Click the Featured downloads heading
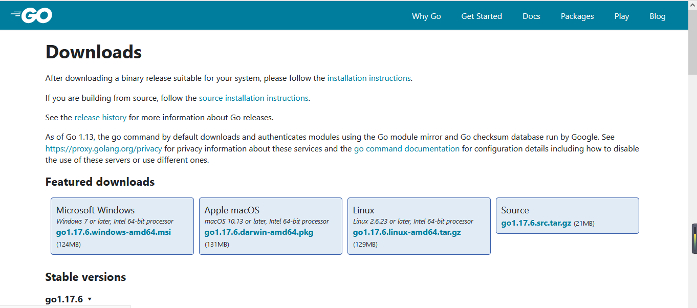This screenshot has height=308, width=697. [x=100, y=182]
